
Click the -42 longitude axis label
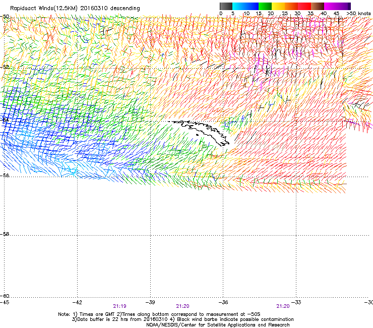pyautogui.click(x=77, y=302)
